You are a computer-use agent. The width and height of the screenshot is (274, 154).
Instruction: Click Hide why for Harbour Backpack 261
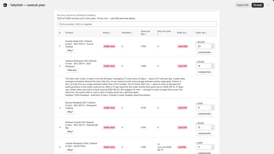72,70
